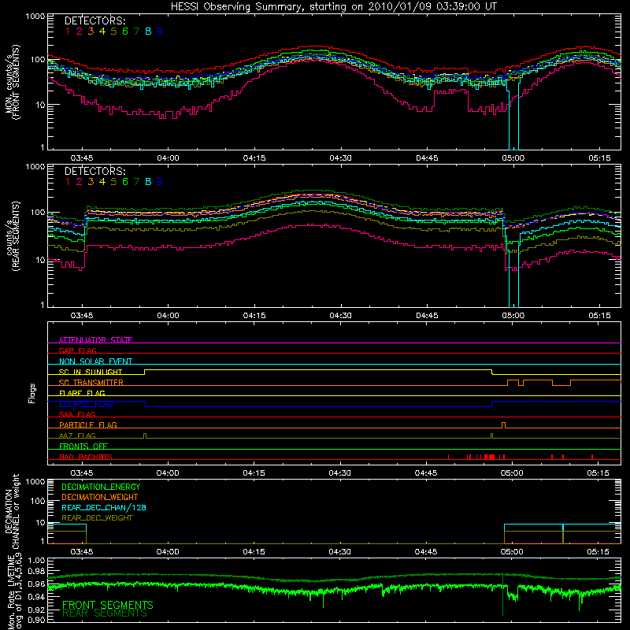Image resolution: width=630 pixels, height=630 pixels.
Task: Click dark green detector 7 in rear segments legend
Action: click(x=136, y=182)
